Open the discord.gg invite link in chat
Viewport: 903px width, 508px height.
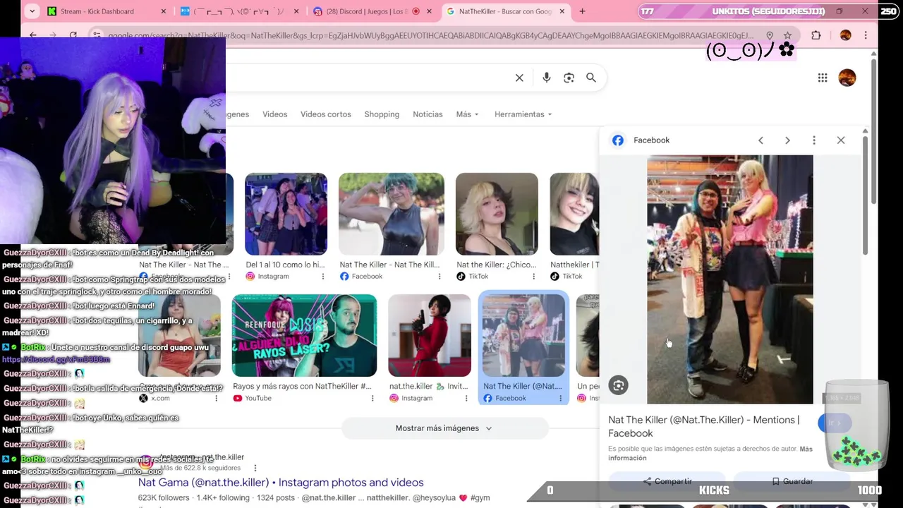[56, 360]
